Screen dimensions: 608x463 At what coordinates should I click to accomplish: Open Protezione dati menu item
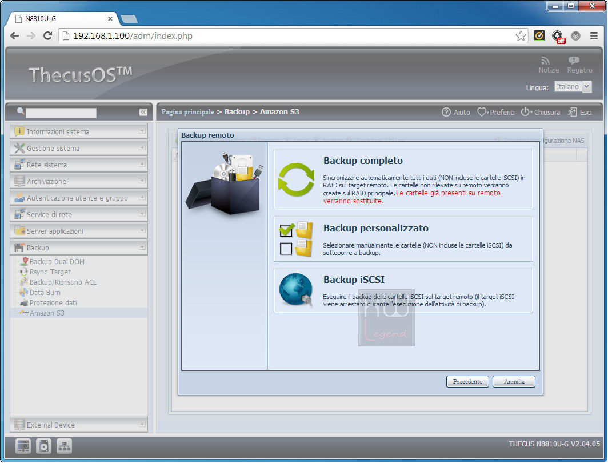[x=53, y=303]
